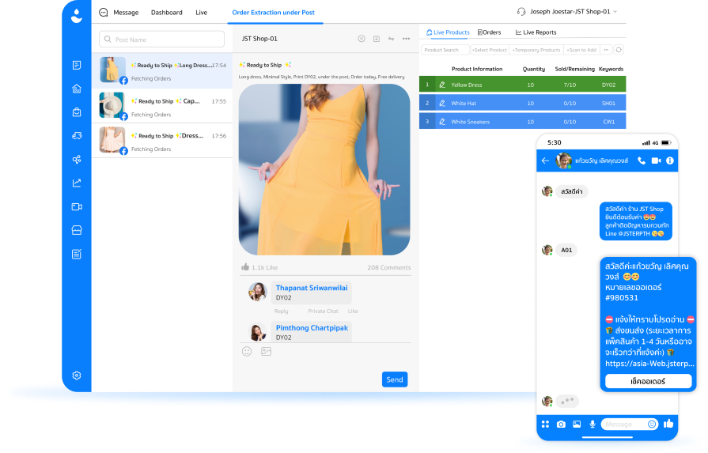The height and width of the screenshot is (453, 708).
Task: Switch to the Live Products tab
Action: click(448, 32)
